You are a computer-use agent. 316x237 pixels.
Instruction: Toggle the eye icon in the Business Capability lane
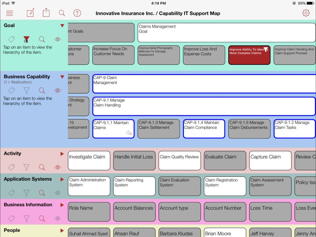click(x=57, y=90)
